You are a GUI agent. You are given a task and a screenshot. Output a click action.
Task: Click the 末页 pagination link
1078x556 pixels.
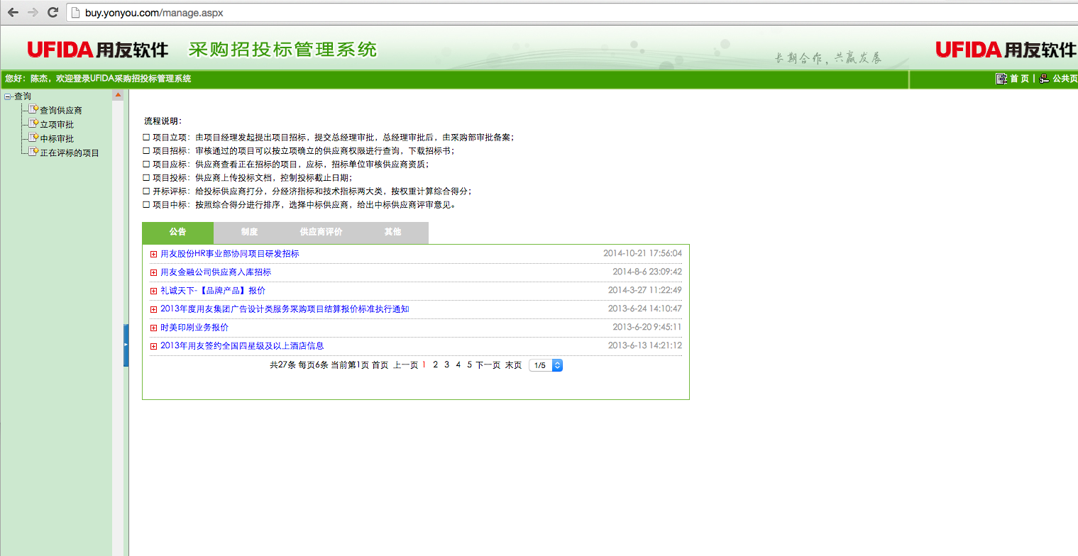pos(513,365)
